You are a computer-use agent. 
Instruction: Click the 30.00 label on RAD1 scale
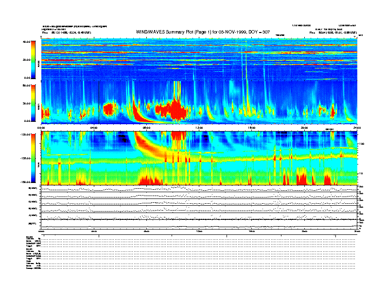(26, 103)
